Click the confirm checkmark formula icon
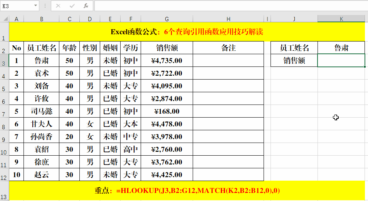The image size is (368, 201). [72, 6]
